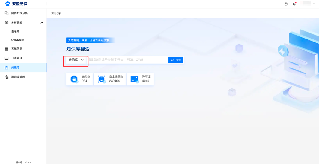Click the 许可证 card icon
This screenshot has width=319, height=164.
point(134,79)
